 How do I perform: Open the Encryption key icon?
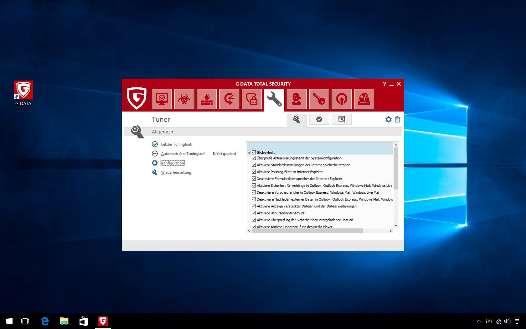tap(319, 99)
